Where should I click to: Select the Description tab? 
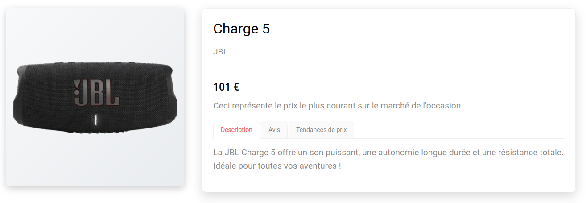coord(236,130)
